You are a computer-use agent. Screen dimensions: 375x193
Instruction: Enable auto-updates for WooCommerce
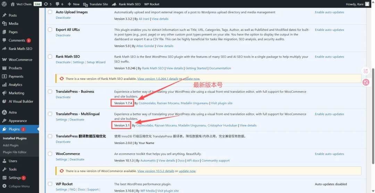click(329, 154)
